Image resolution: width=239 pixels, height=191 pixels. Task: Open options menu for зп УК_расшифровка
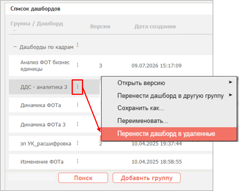tap(78, 143)
